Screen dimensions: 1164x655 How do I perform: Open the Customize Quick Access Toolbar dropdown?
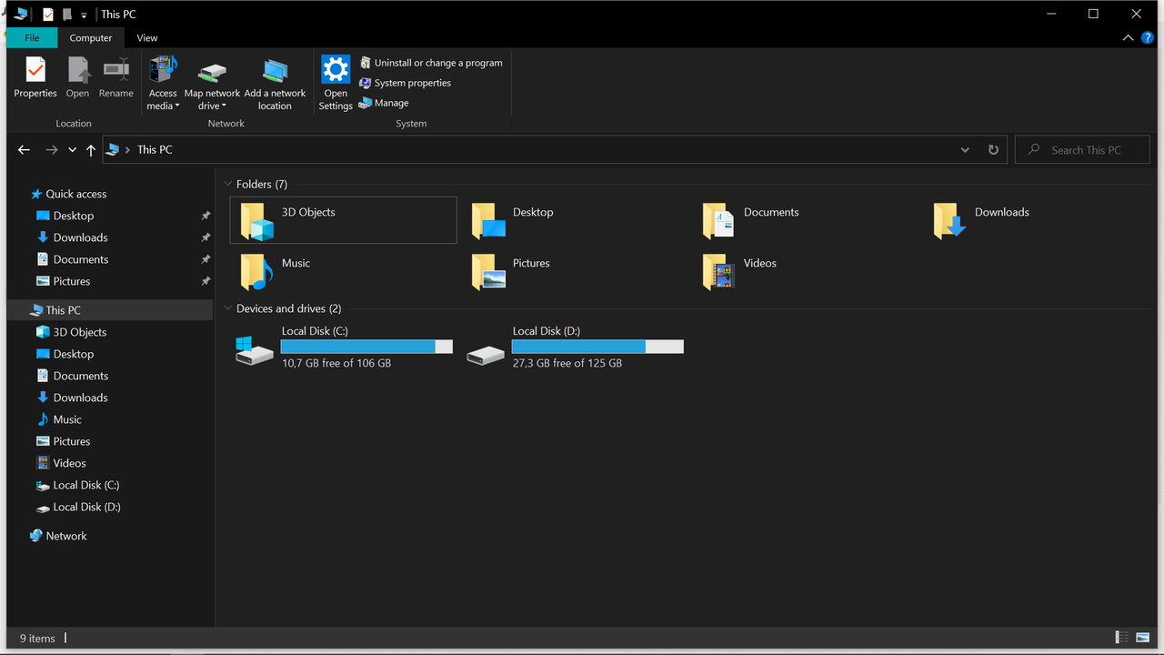pos(84,15)
